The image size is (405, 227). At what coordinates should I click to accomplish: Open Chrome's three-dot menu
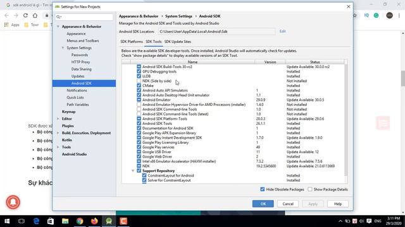point(399,15)
